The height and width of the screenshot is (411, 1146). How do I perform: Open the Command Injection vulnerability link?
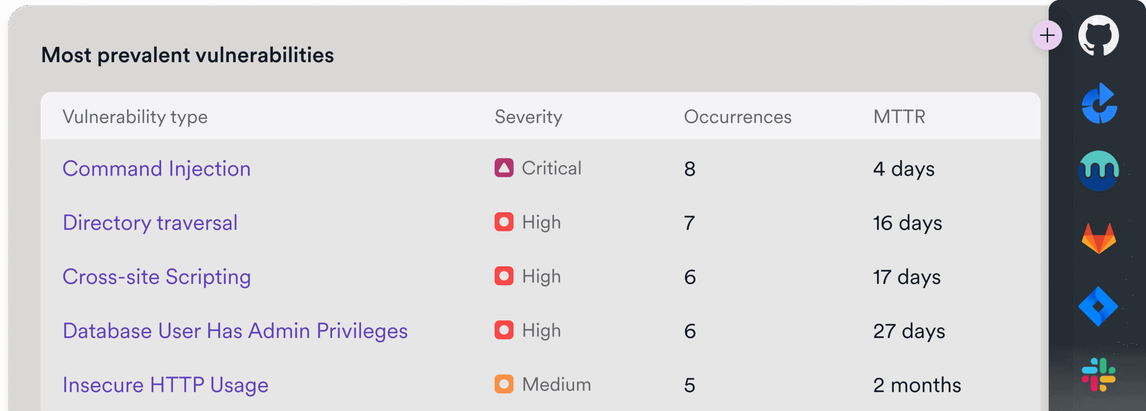tap(156, 169)
